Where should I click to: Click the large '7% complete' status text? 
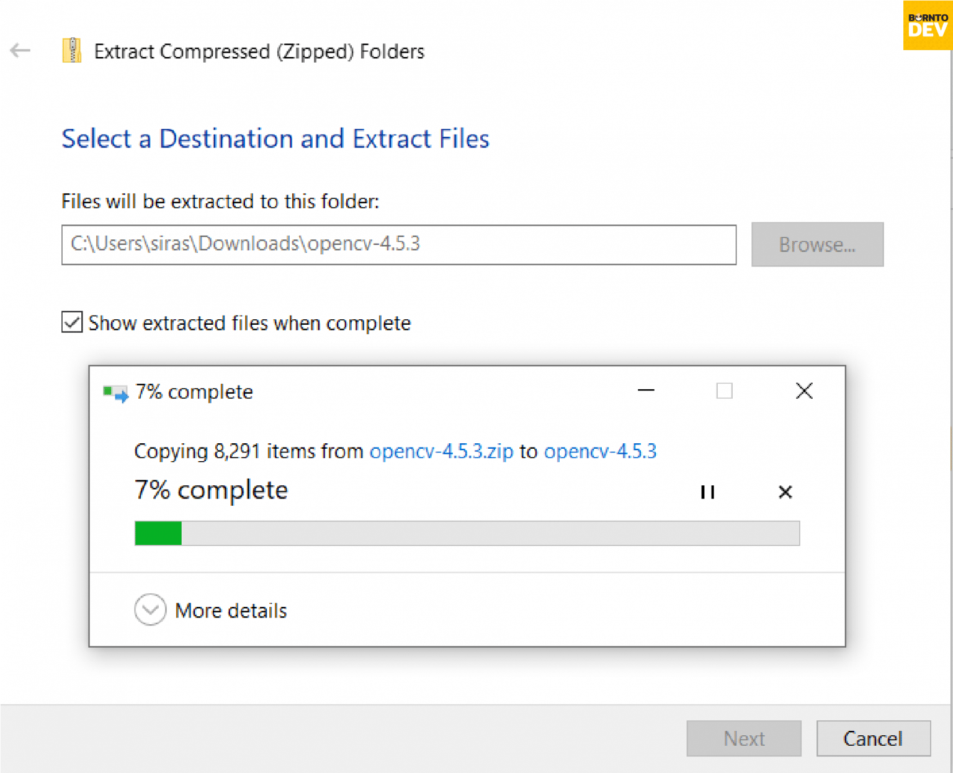(x=211, y=490)
